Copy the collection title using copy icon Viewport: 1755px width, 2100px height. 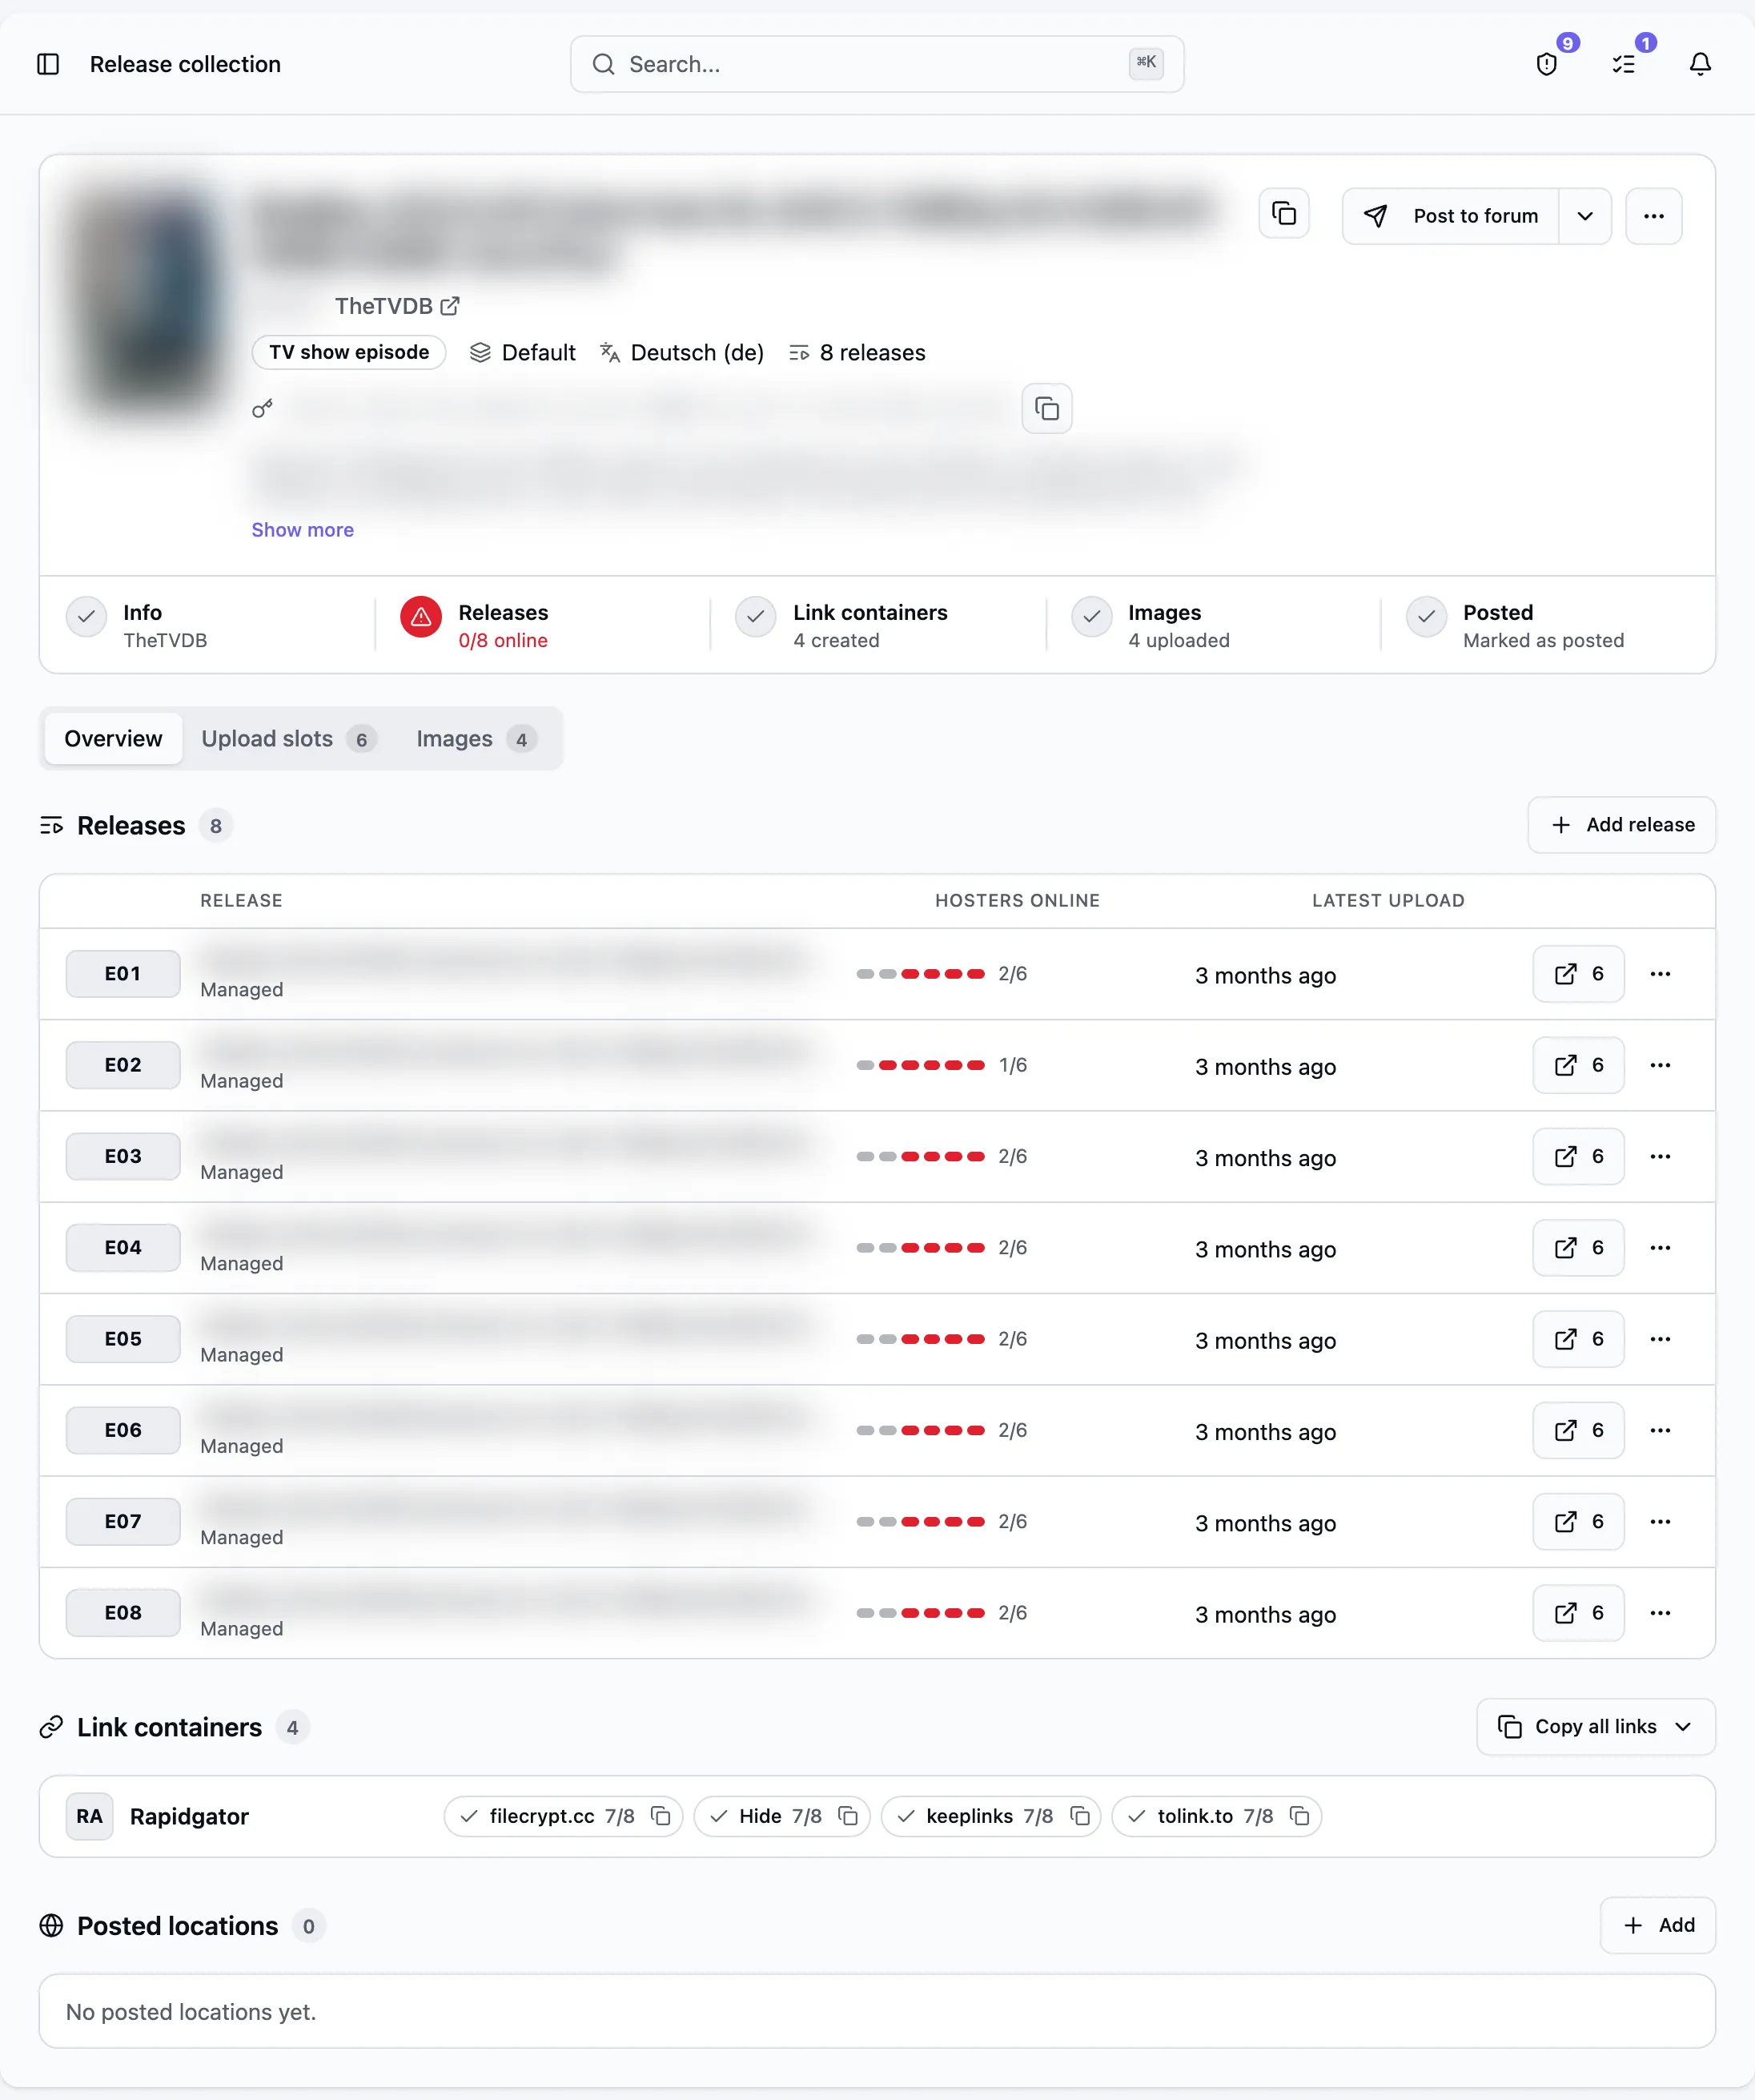click(x=1284, y=213)
